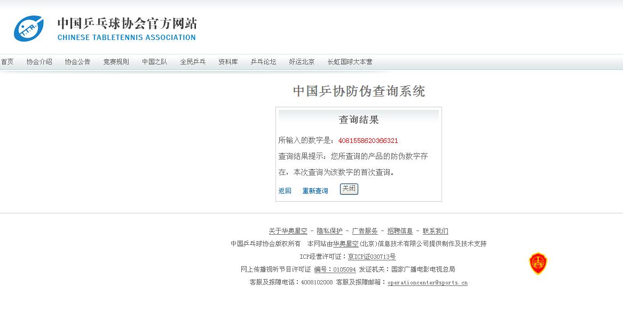Image resolution: width=623 pixels, height=334 pixels.
Task: Open the 首页 home menu item
Action: 7,62
